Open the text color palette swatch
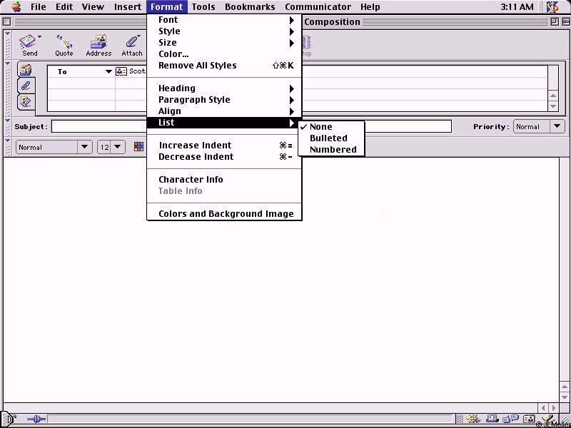 138,147
